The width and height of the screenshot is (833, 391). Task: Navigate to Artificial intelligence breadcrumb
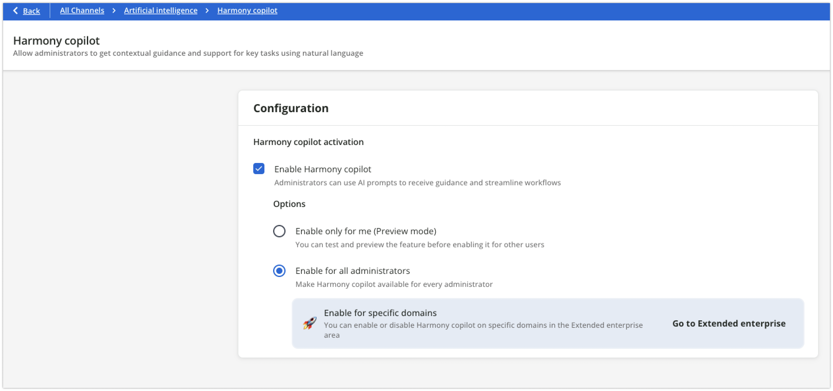[x=161, y=11]
